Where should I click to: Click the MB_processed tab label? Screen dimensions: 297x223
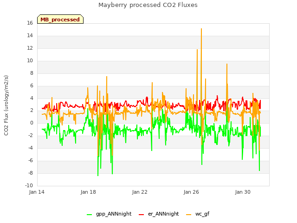point(60,20)
